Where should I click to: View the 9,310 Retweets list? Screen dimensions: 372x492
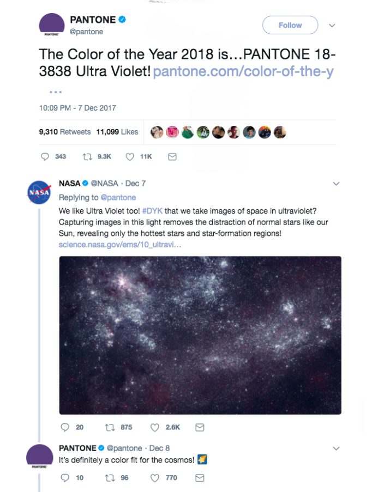tap(65, 132)
